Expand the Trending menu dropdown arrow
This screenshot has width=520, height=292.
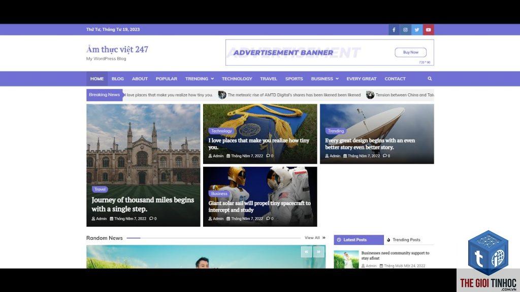(x=212, y=79)
